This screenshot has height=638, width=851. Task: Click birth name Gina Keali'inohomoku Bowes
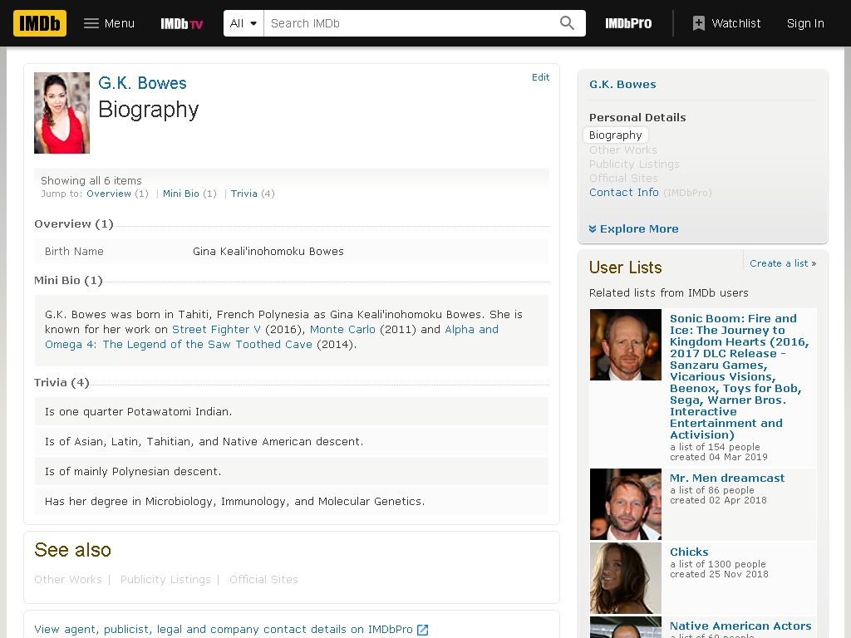[x=268, y=251]
